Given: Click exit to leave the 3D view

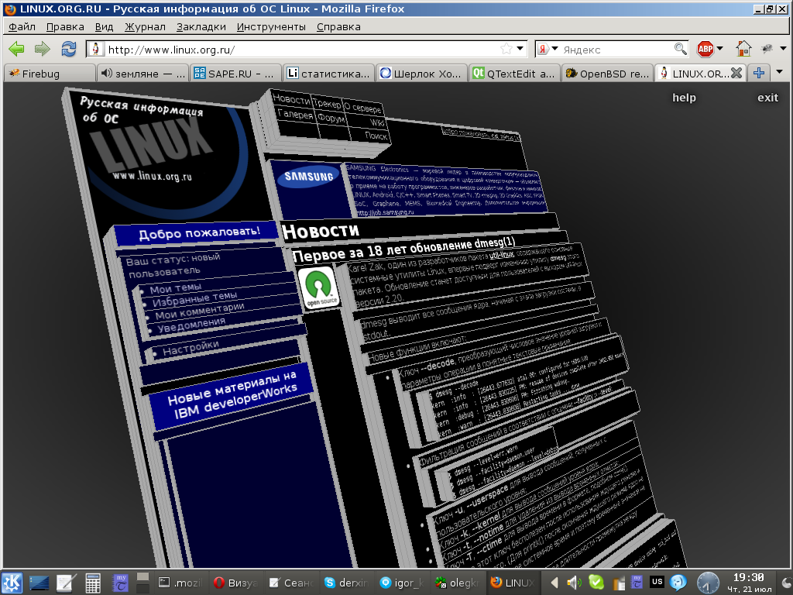Looking at the screenshot, I should [767, 98].
